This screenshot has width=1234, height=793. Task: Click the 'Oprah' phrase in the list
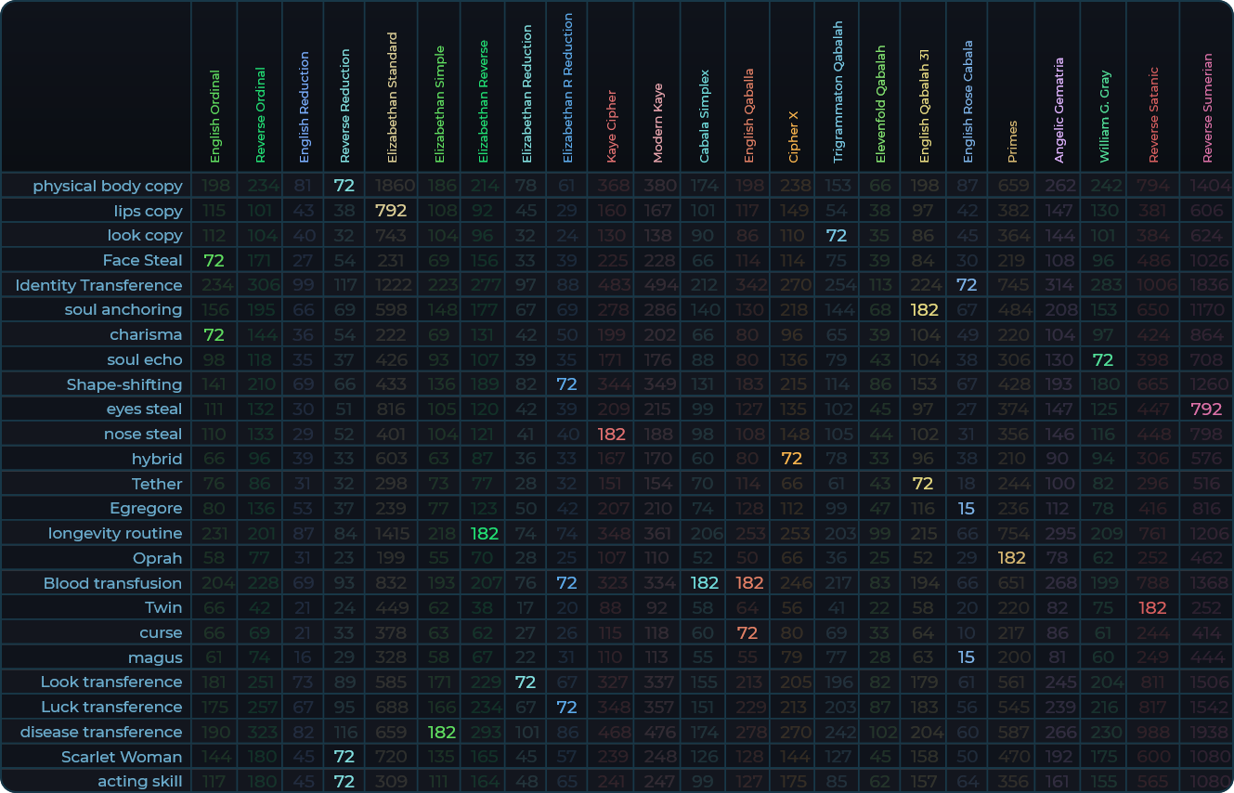point(157,558)
